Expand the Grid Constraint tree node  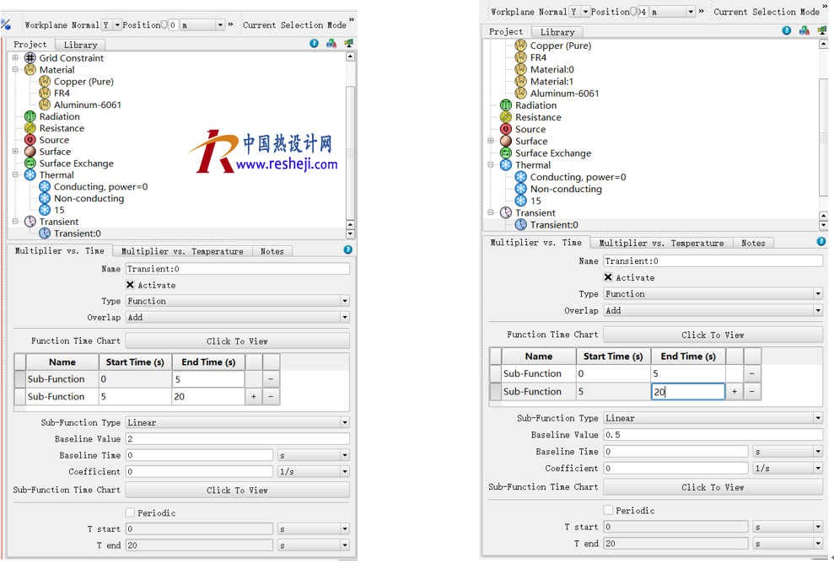(x=15, y=58)
